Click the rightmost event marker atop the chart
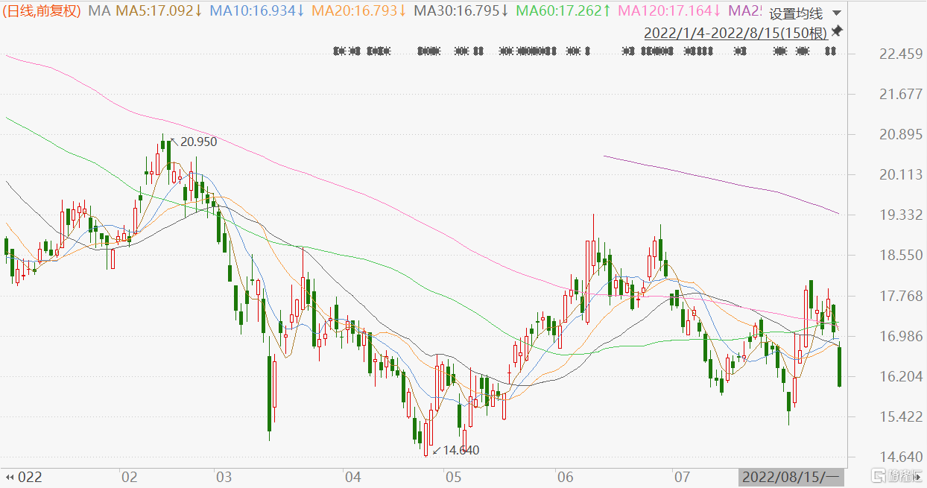The width and height of the screenshot is (927, 488). point(829,51)
